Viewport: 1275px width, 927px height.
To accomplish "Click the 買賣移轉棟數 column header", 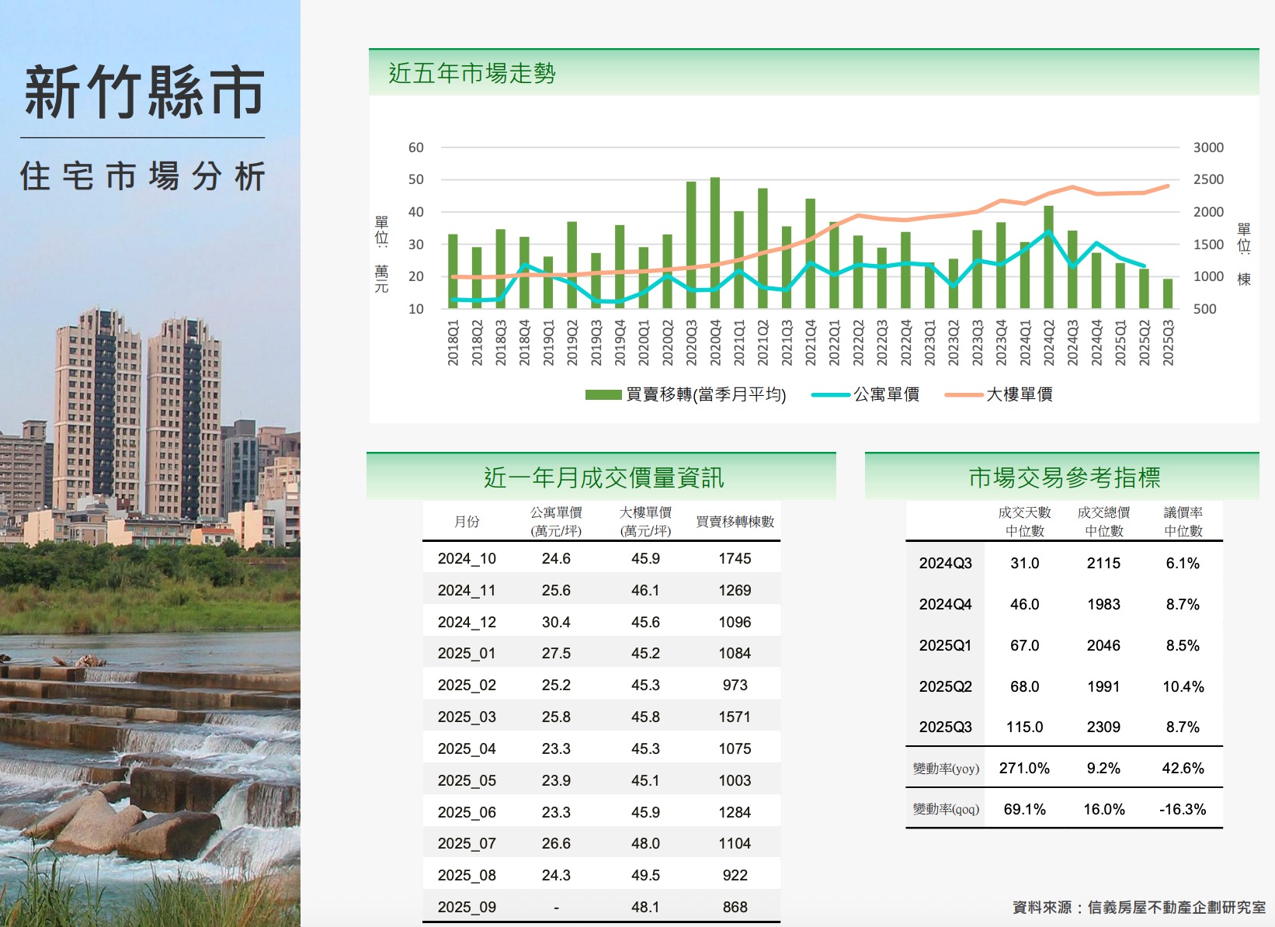I will point(735,522).
